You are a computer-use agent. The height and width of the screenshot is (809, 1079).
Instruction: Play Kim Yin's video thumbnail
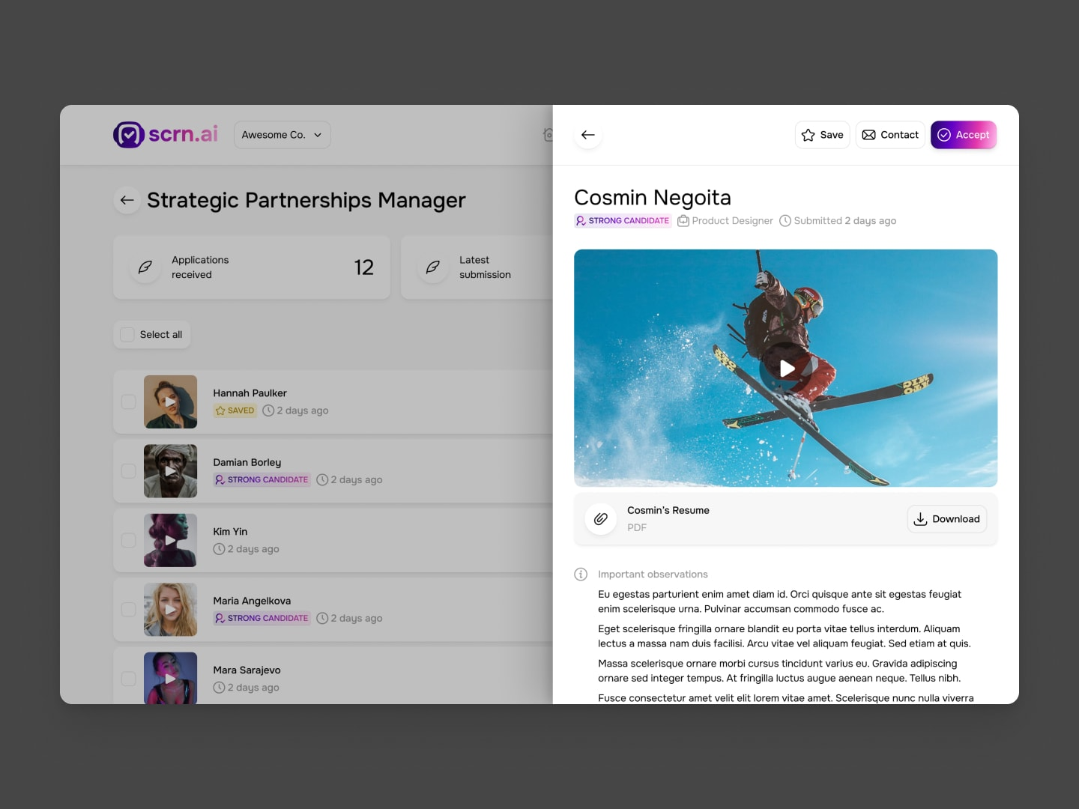coord(171,540)
